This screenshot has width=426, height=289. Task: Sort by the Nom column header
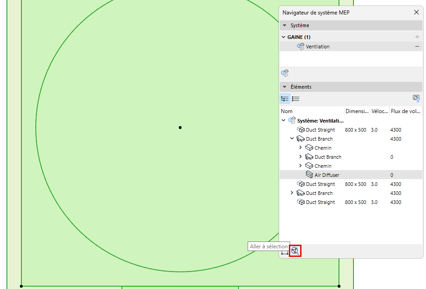tap(312, 111)
